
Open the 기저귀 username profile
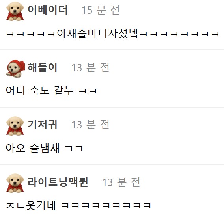[x=43, y=125]
